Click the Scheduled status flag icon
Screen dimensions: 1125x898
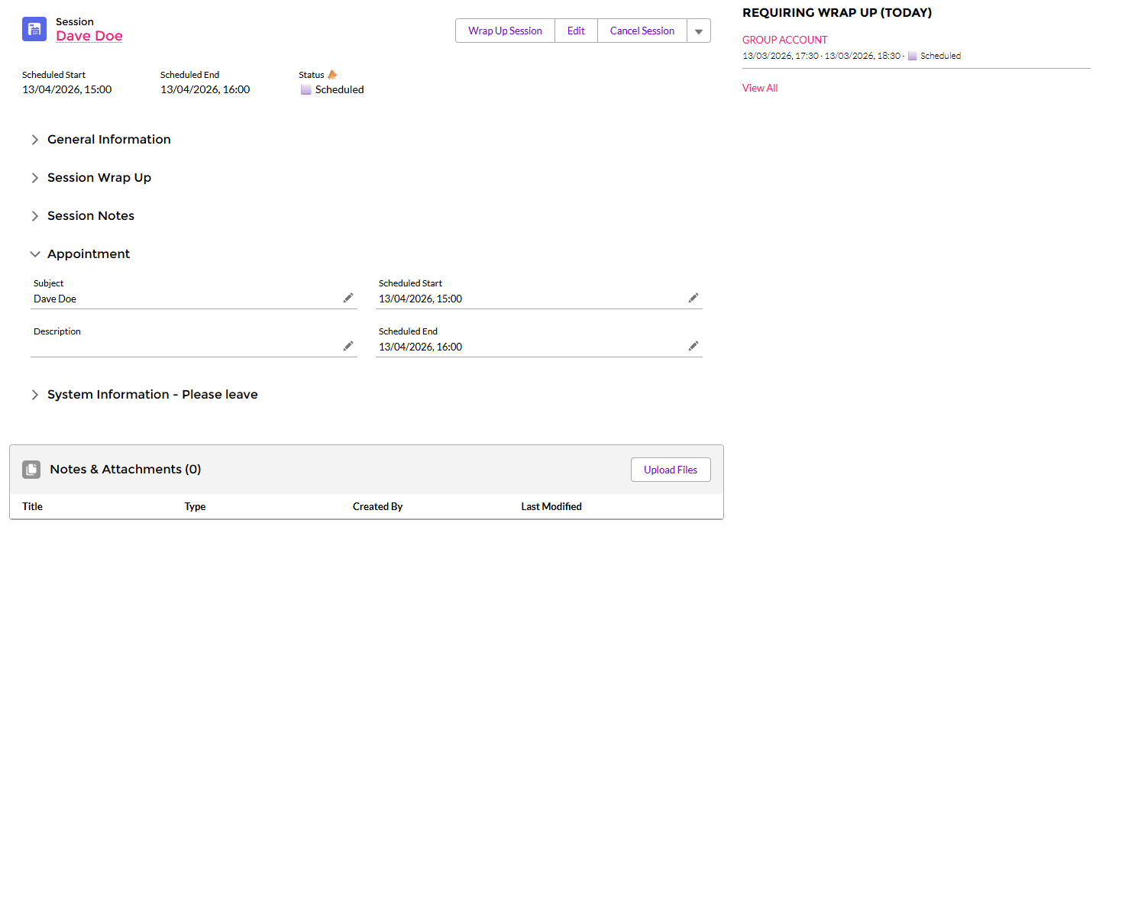coord(306,90)
